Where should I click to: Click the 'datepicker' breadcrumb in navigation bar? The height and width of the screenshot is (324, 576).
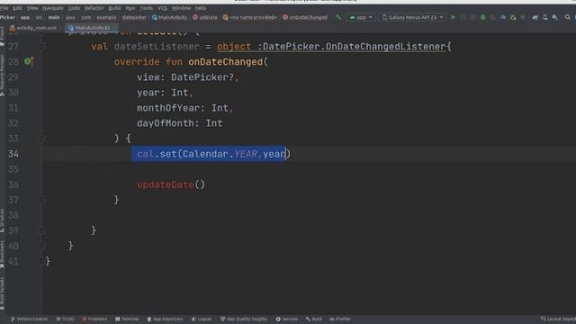[134, 17]
